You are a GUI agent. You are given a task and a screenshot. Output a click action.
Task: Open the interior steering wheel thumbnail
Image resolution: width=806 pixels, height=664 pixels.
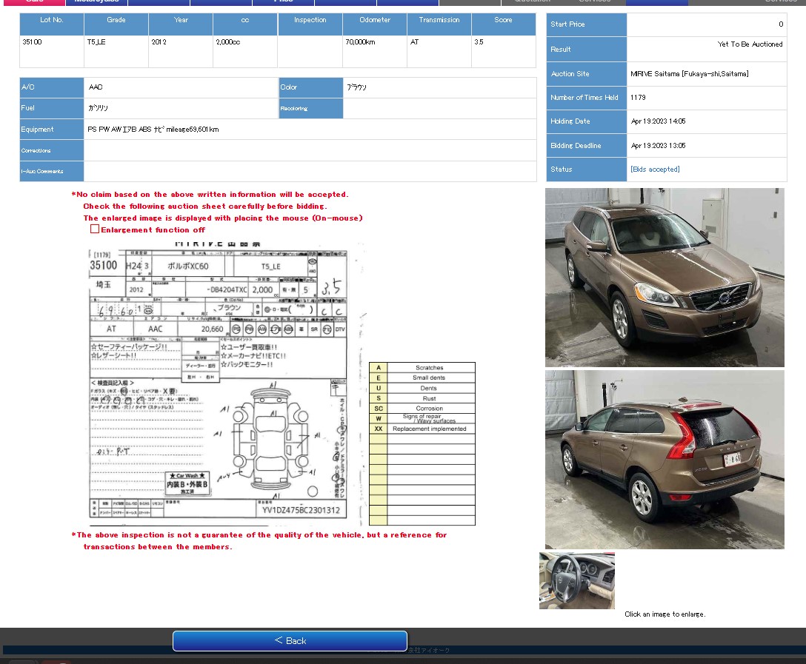pos(576,580)
